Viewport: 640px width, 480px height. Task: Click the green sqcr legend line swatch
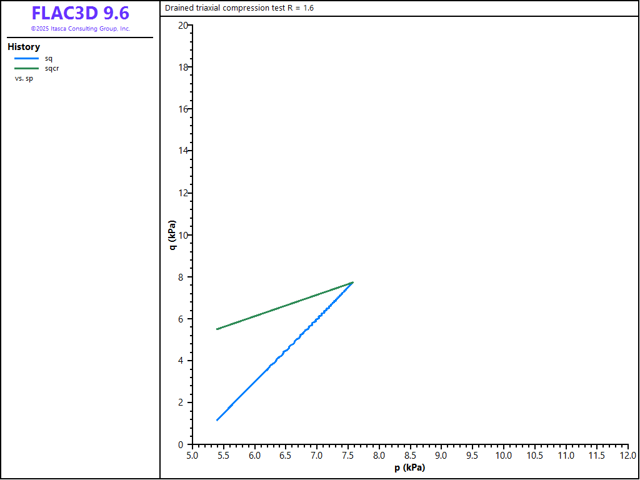[27, 69]
